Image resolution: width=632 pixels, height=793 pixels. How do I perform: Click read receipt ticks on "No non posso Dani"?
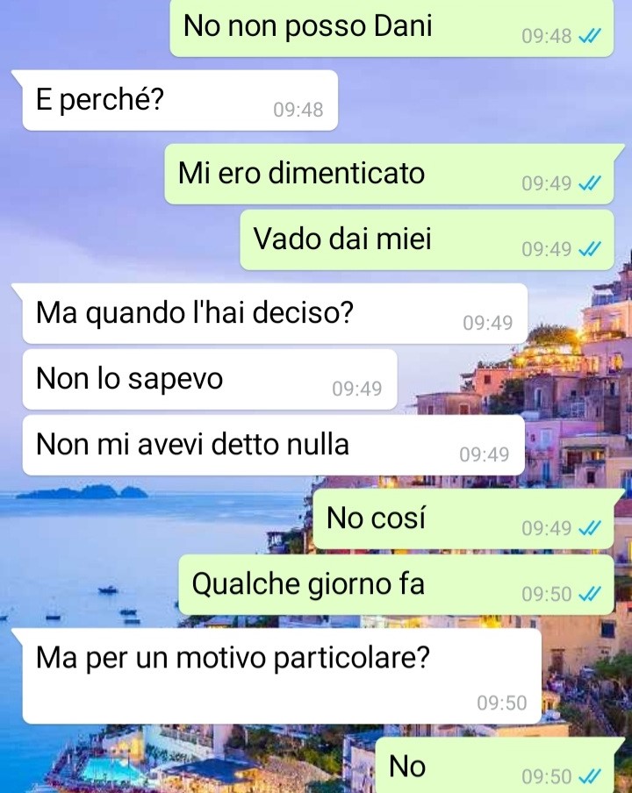point(590,36)
